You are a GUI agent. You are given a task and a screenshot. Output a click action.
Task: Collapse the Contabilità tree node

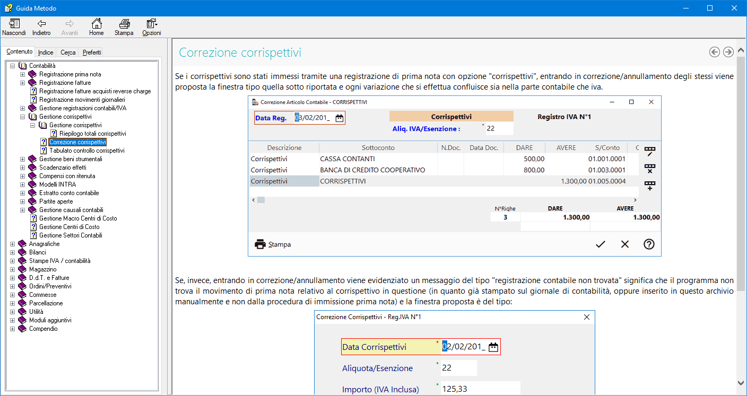[x=12, y=66]
